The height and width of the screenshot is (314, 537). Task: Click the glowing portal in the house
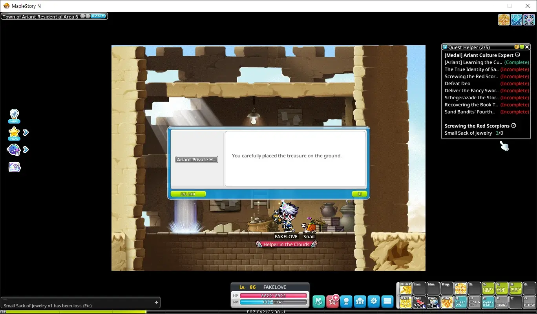click(x=185, y=217)
